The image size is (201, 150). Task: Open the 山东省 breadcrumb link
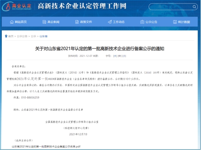click(x=43, y=36)
